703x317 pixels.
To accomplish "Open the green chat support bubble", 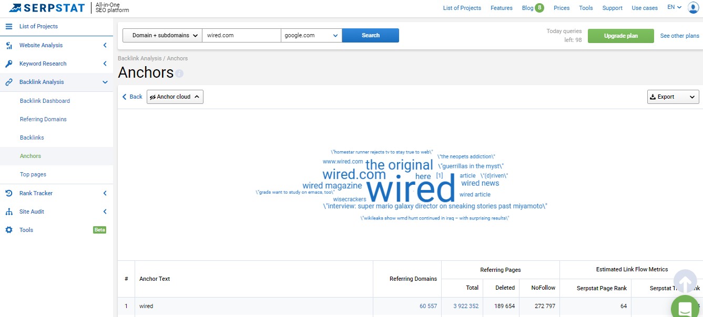I will coord(686,307).
